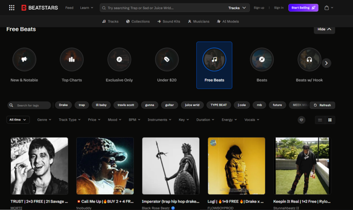Expand the Genre filter
Viewport: 353px width, 210px height.
click(x=44, y=120)
